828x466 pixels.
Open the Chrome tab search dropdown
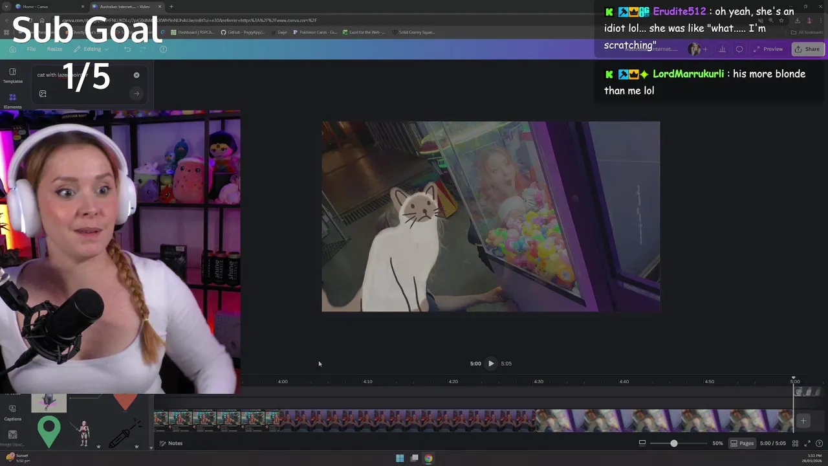(6, 6)
